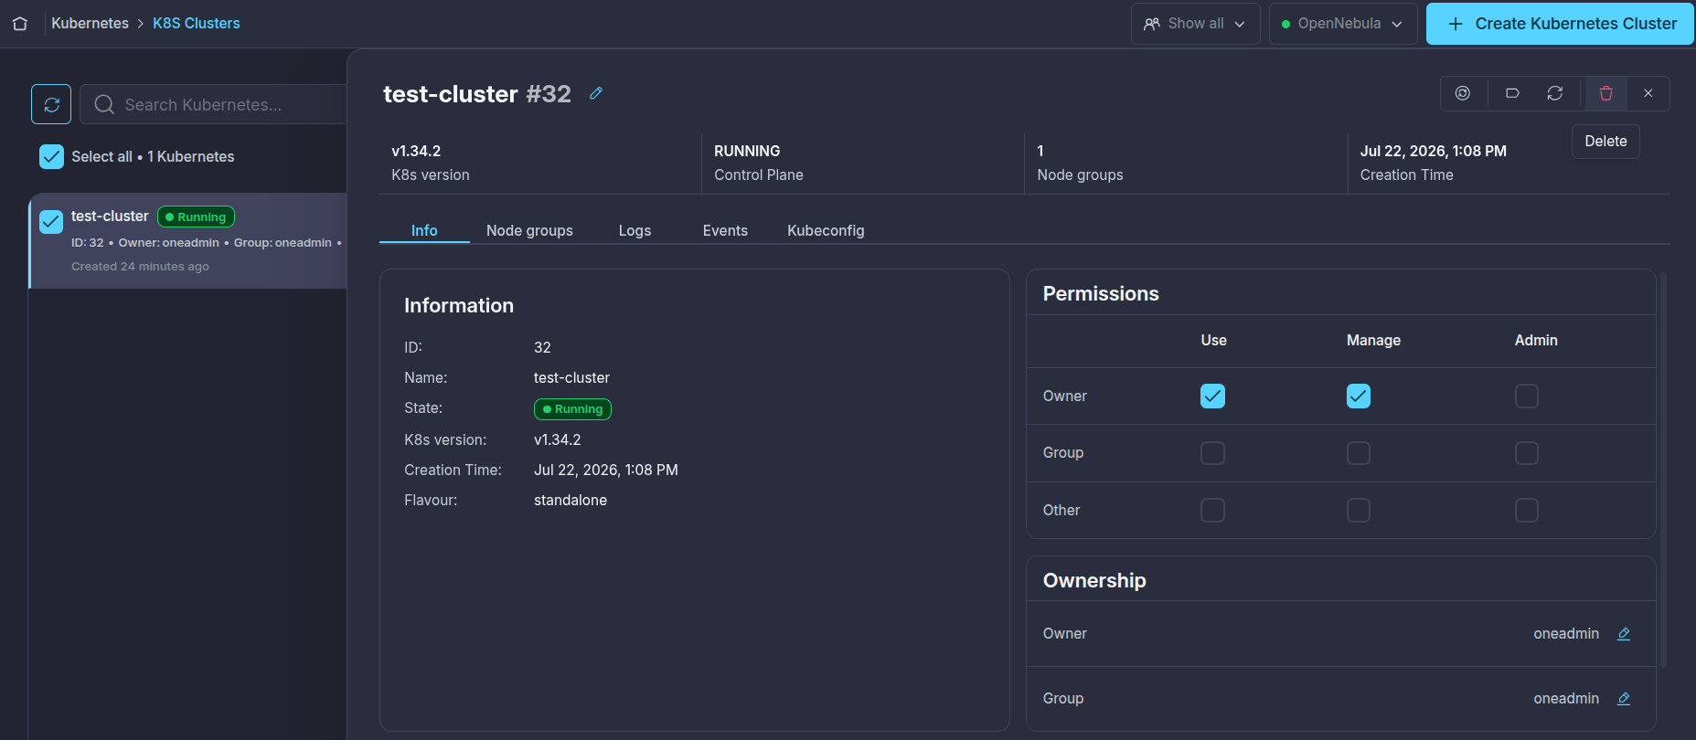Image resolution: width=1696 pixels, height=740 pixels.
Task: Click the Search Kubernetes input field
Action: click(215, 104)
